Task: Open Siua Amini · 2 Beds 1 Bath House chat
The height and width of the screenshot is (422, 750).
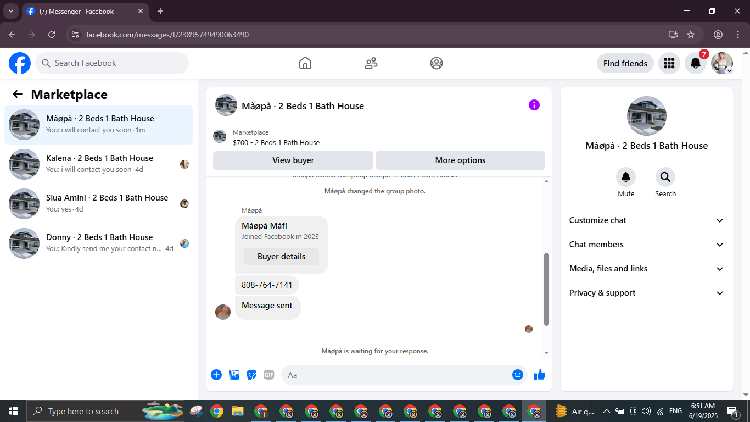Action: pos(99,204)
